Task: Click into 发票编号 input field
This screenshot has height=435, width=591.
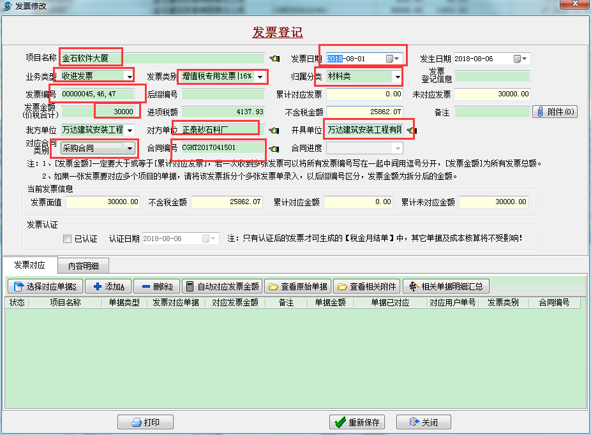Action: 96,94
